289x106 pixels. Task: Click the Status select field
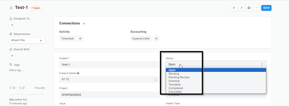pyautogui.click(x=216, y=64)
